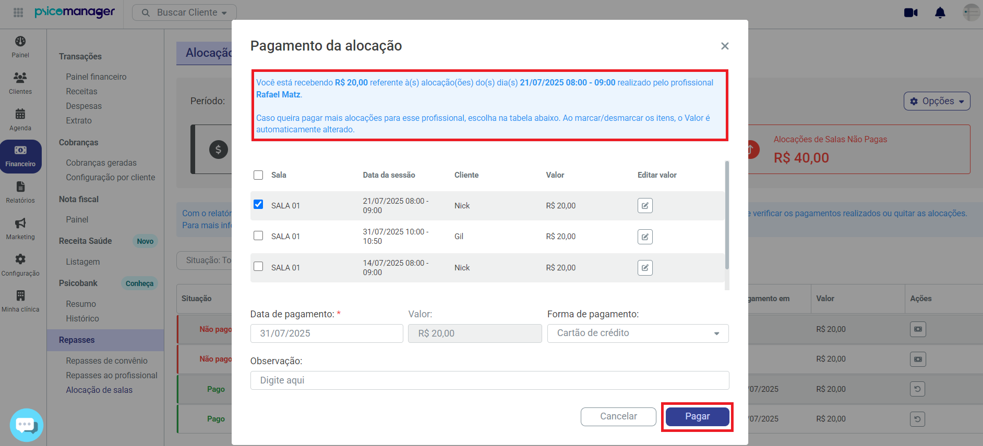The image size is (983, 446).
Task: Toggle the select-all Sala checkbox
Action: [258, 175]
